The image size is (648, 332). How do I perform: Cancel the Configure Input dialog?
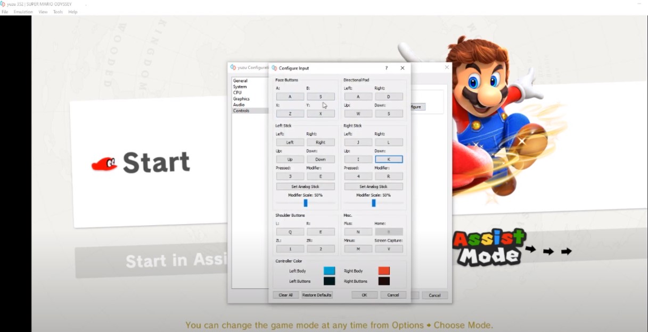click(x=393, y=295)
